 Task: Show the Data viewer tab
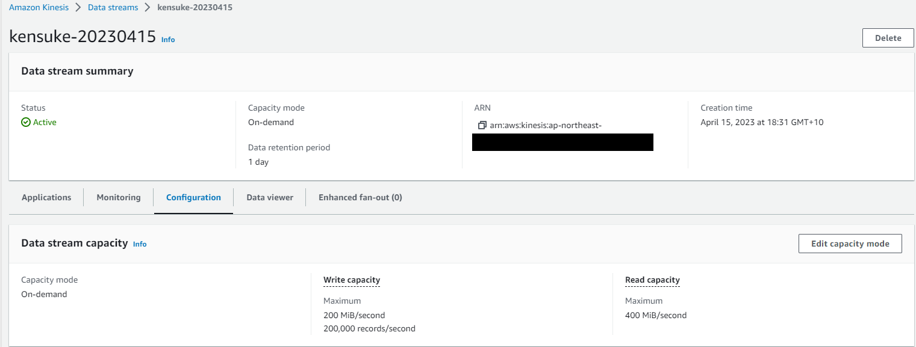coord(270,197)
